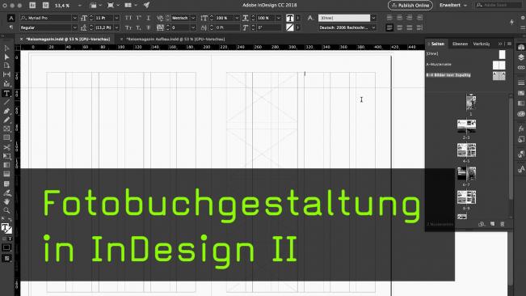
Task: Switch to the Reisemagazin Aufbau.indd document tab
Action: click(175, 40)
